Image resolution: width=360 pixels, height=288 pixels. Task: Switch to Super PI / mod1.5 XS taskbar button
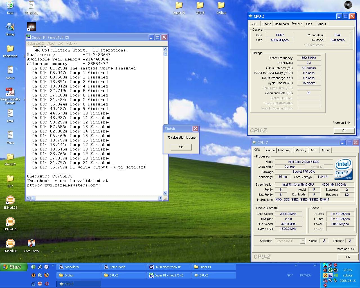pyautogui.click(x=168, y=275)
